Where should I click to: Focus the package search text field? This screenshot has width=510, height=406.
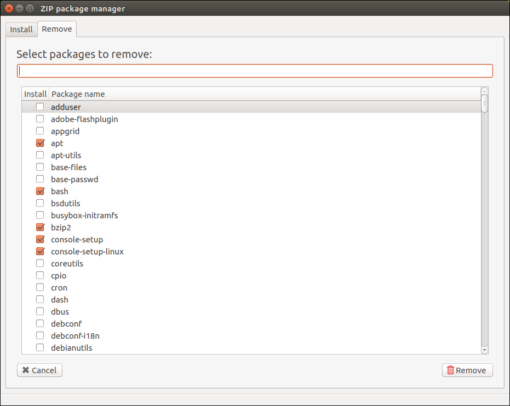(x=255, y=71)
